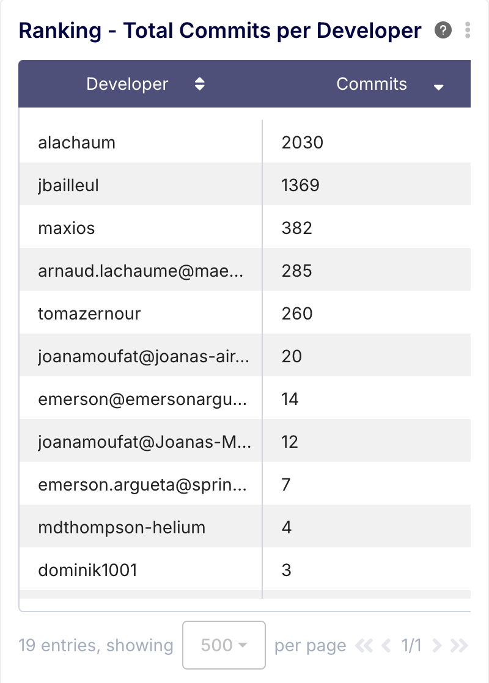Click the Commits column header
Image resolution: width=489 pixels, height=683 pixels.
click(372, 84)
